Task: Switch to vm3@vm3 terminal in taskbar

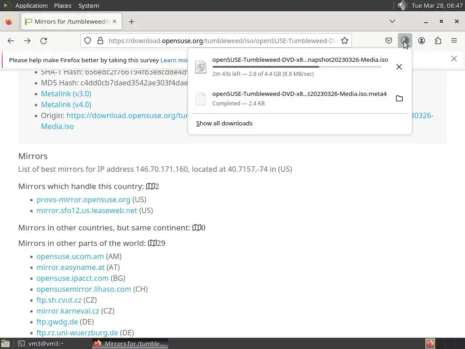Action: 41,344
